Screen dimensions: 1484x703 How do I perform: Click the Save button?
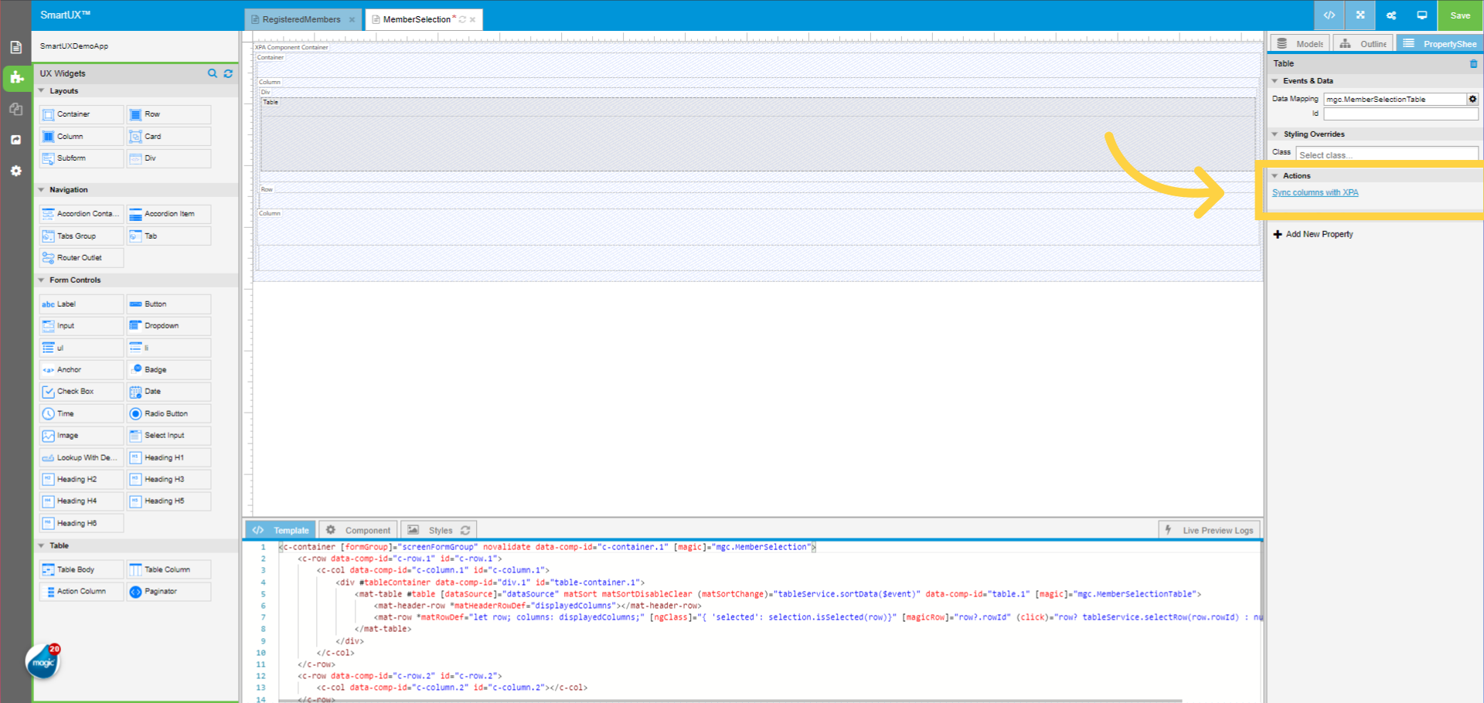(1459, 15)
